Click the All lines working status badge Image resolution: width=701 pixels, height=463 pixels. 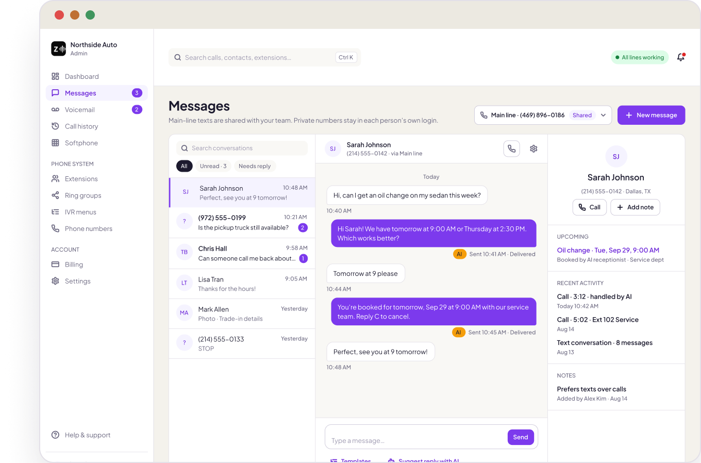click(x=640, y=57)
